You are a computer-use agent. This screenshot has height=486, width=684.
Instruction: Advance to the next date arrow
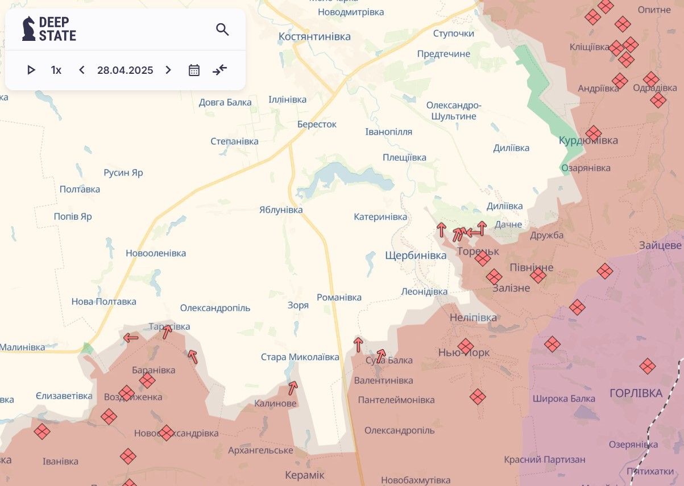[x=168, y=70]
